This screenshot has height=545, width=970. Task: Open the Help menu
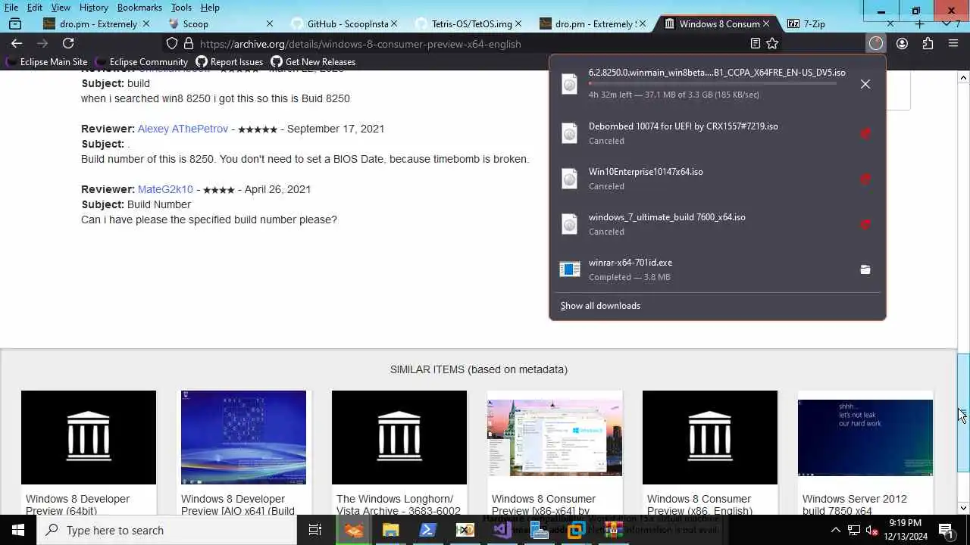click(x=210, y=7)
